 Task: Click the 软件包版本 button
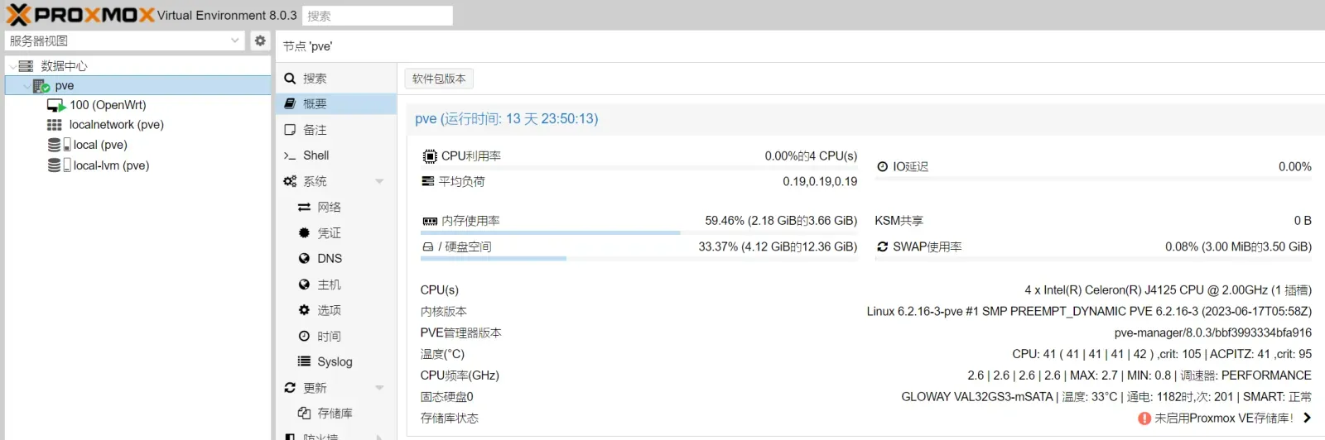439,79
